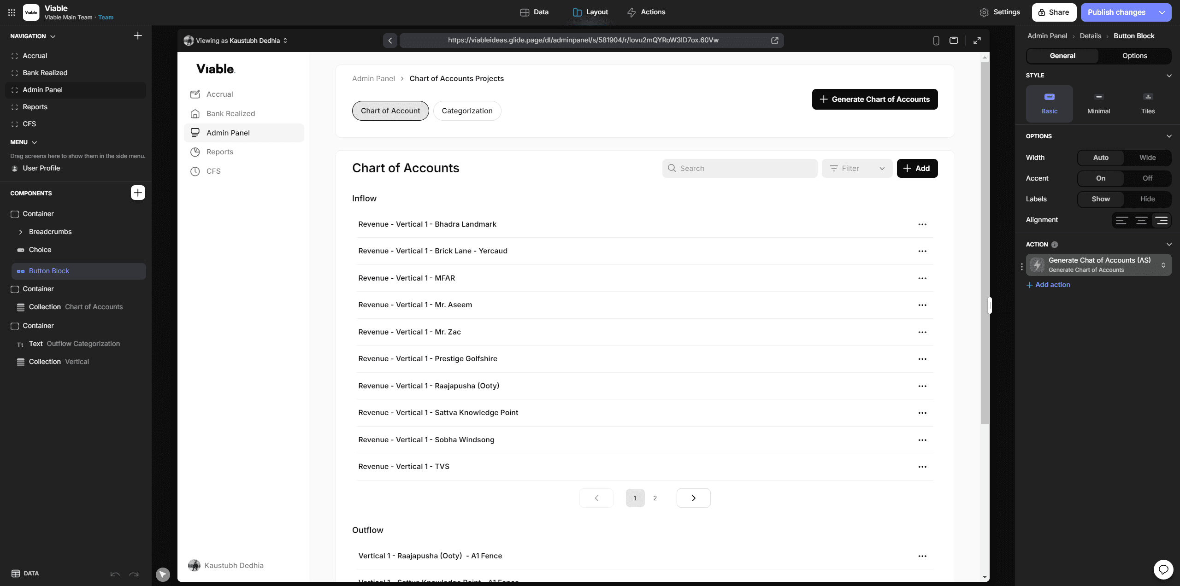
Task: Turn Accent Off
Action: (1147, 178)
